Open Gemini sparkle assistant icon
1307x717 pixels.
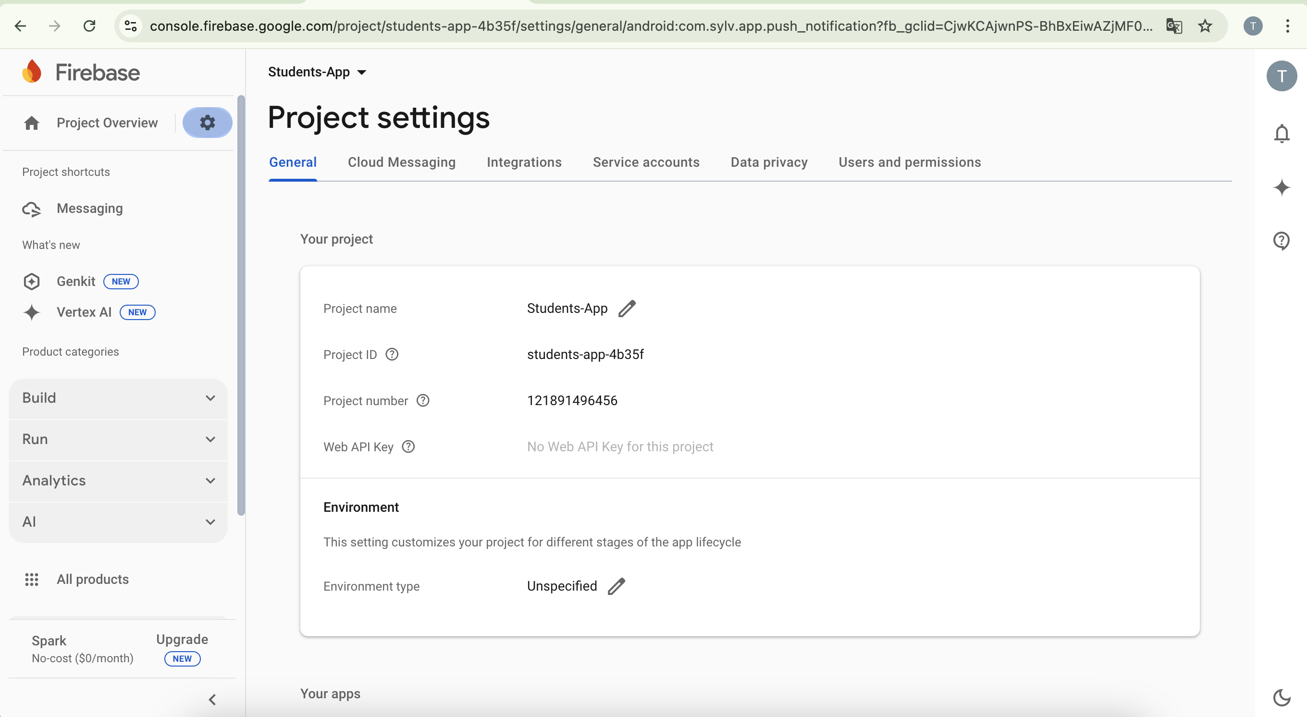(1282, 187)
